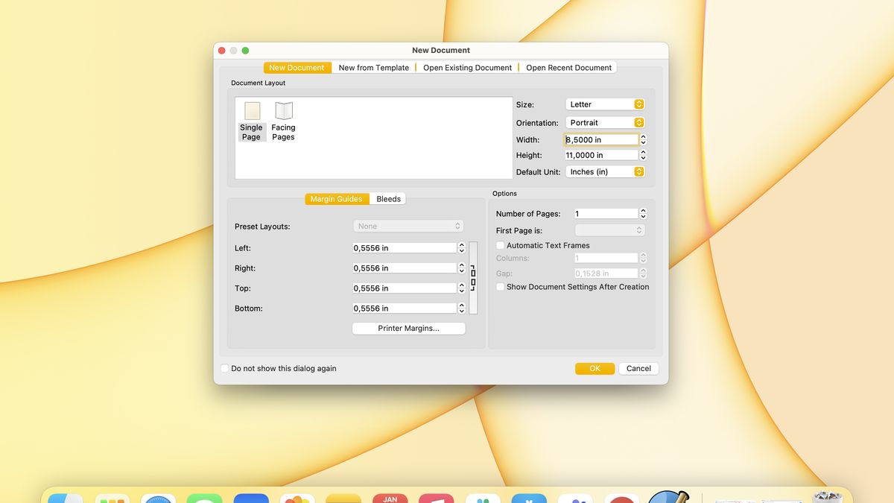Switch to the New from Template tab
Image resolution: width=894 pixels, height=503 pixels.
pyautogui.click(x=373, y=68)
